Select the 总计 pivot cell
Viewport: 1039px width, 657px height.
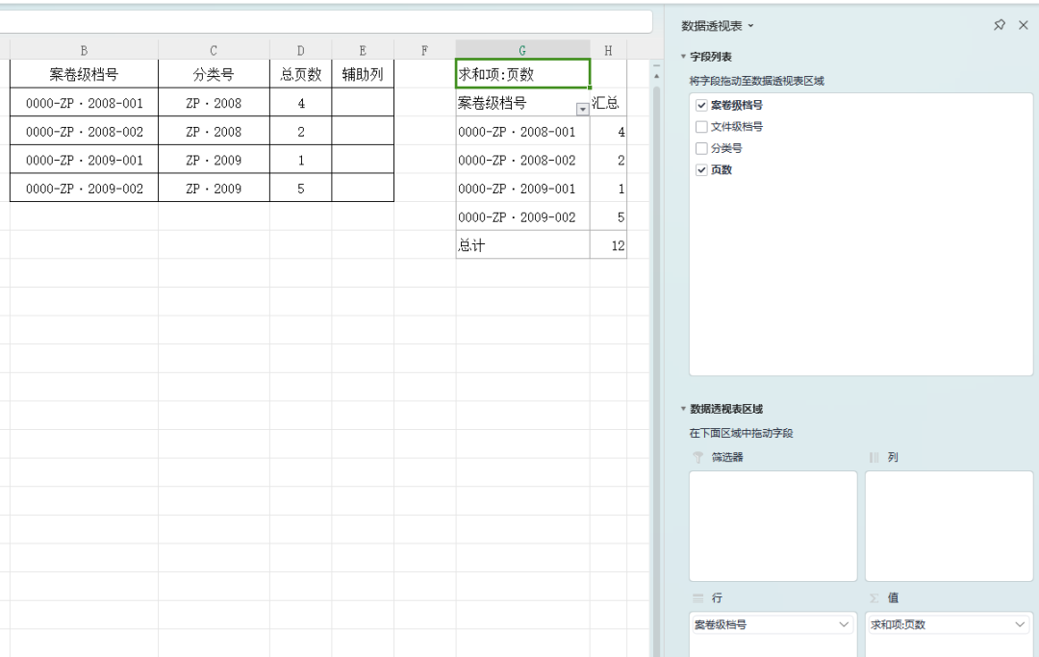pos(522,245)
